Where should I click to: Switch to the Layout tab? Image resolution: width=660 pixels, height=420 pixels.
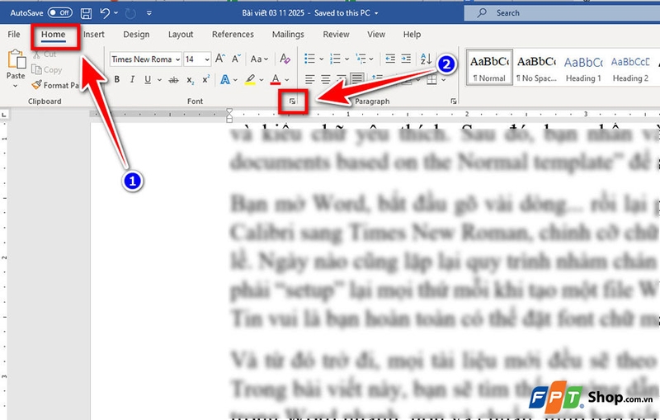181,34
